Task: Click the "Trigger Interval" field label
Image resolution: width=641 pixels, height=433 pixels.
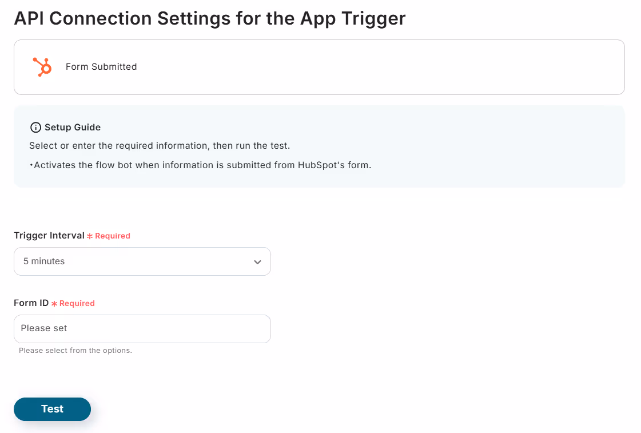Action: [x=49, y=236]
